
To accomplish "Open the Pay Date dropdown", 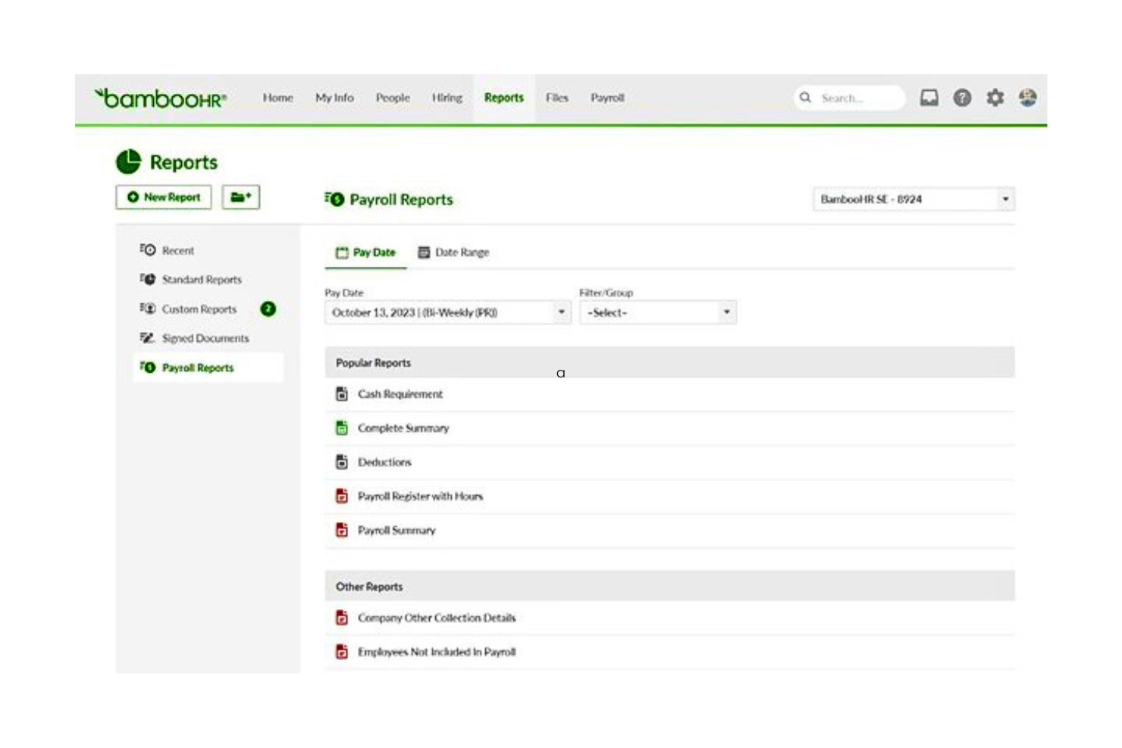I will click(448, 312).
